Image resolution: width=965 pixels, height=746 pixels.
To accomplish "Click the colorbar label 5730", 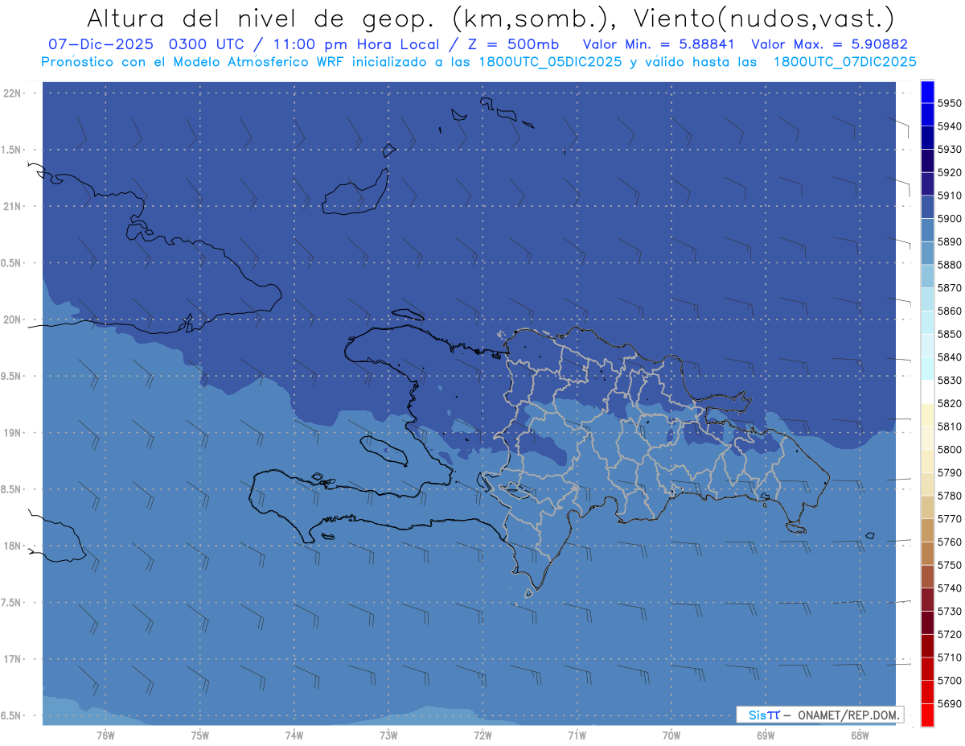I will coord(949,612).
